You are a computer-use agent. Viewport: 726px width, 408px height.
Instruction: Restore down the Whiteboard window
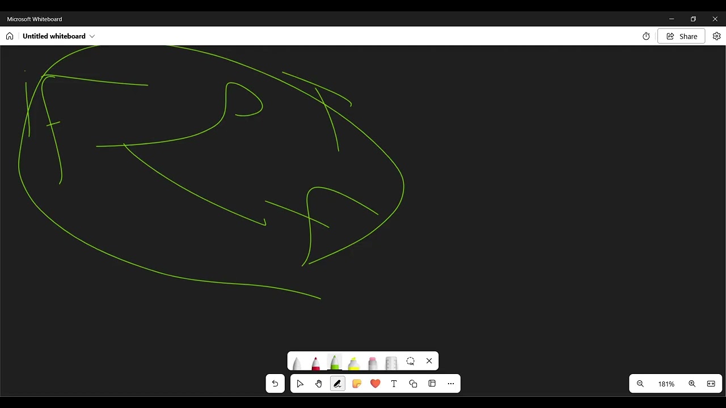pos(693,19)
